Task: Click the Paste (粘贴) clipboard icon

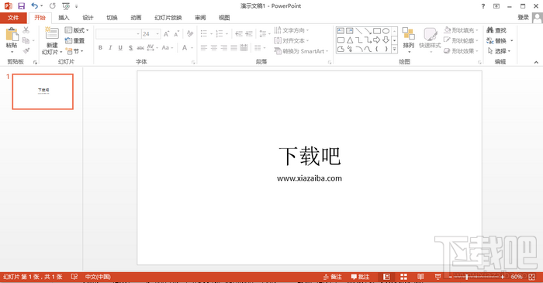Action: pos(12,35)
